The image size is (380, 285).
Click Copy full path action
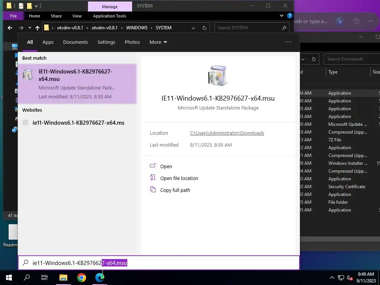(175, 190)
